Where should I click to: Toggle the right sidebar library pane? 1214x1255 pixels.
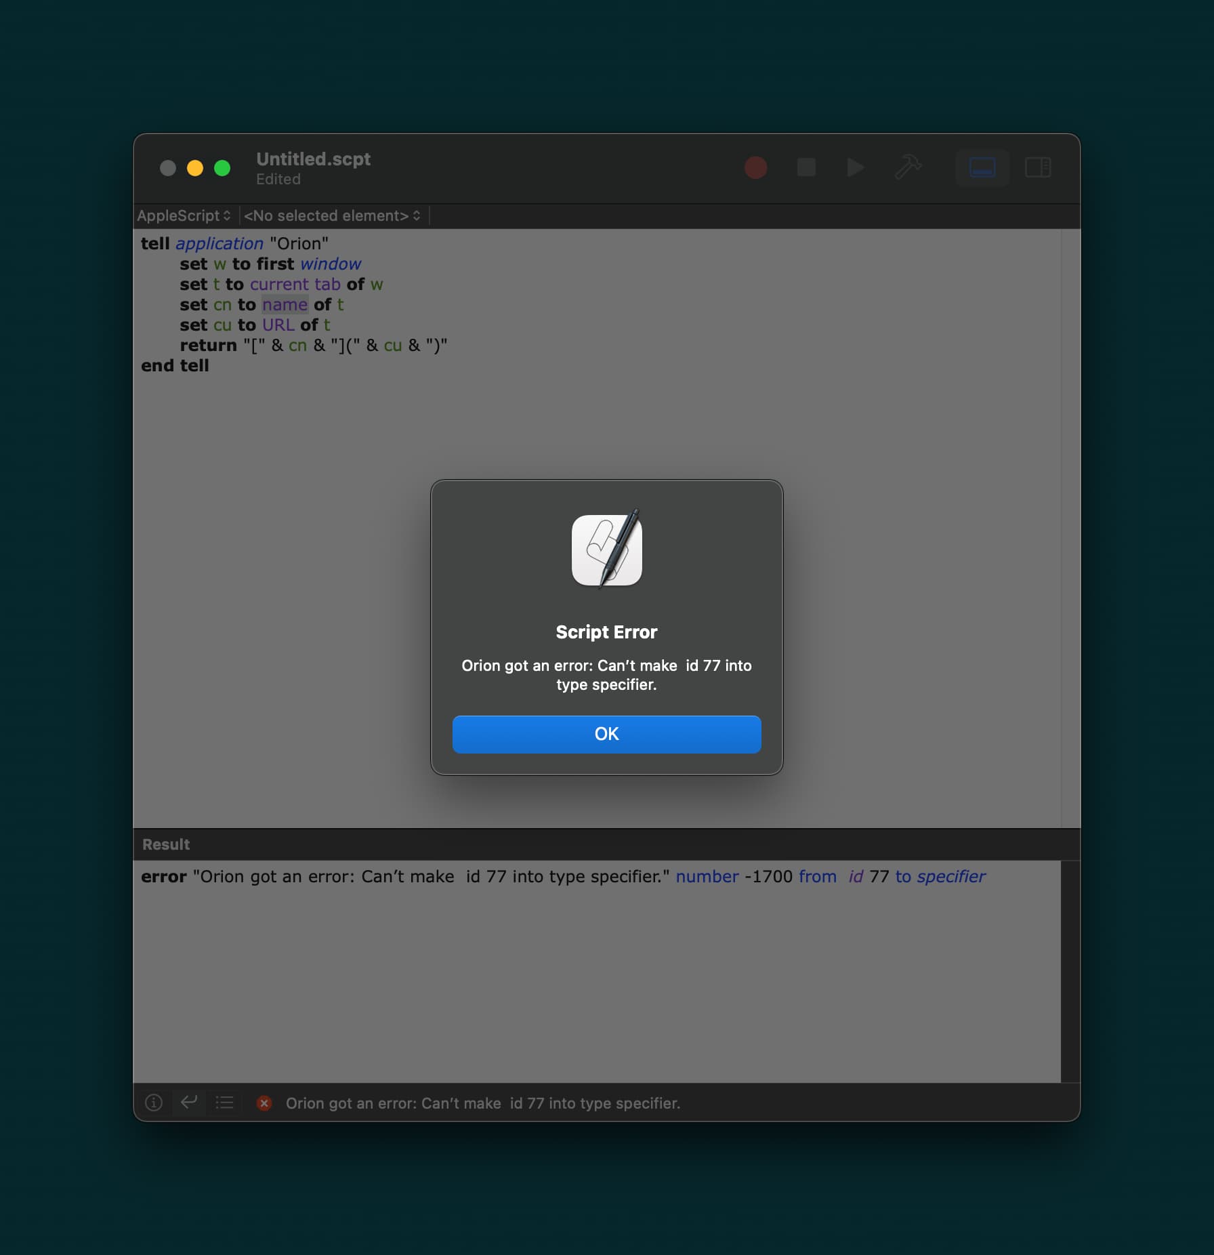1037,167
